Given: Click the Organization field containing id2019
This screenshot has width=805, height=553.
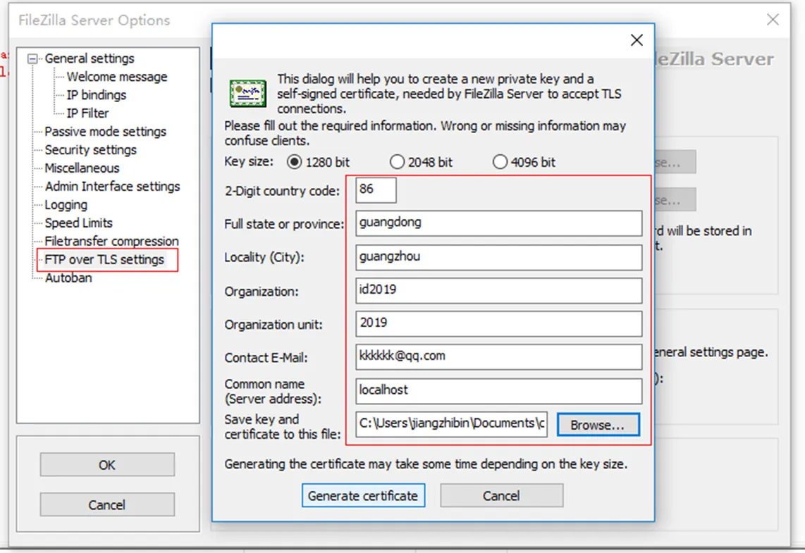Looking at the screenshot, I should pos(498,290).
